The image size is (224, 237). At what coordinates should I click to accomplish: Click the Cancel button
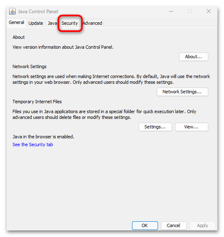click(x=174, y=225)
